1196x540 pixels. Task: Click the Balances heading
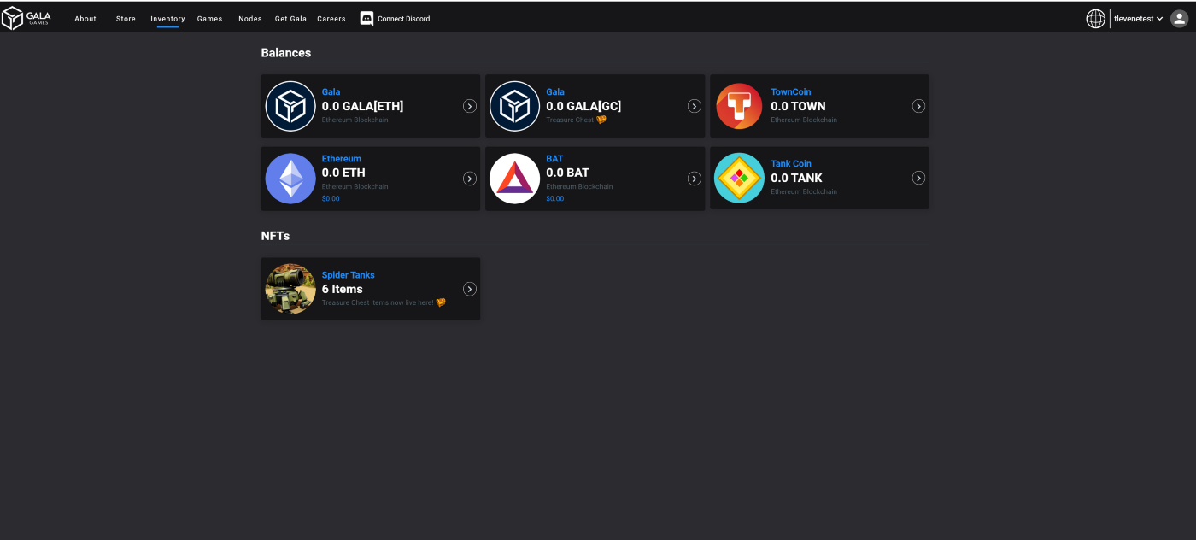286,53
